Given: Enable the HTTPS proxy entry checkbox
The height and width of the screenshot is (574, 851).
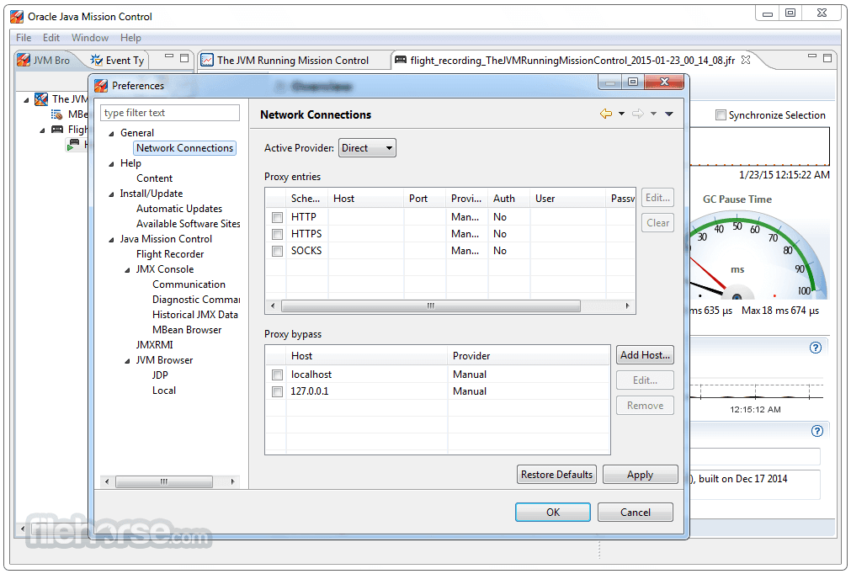Looking at the screenshot, I should [x=277, y=234].
